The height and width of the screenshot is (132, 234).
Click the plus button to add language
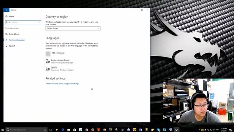coord(48,54)
